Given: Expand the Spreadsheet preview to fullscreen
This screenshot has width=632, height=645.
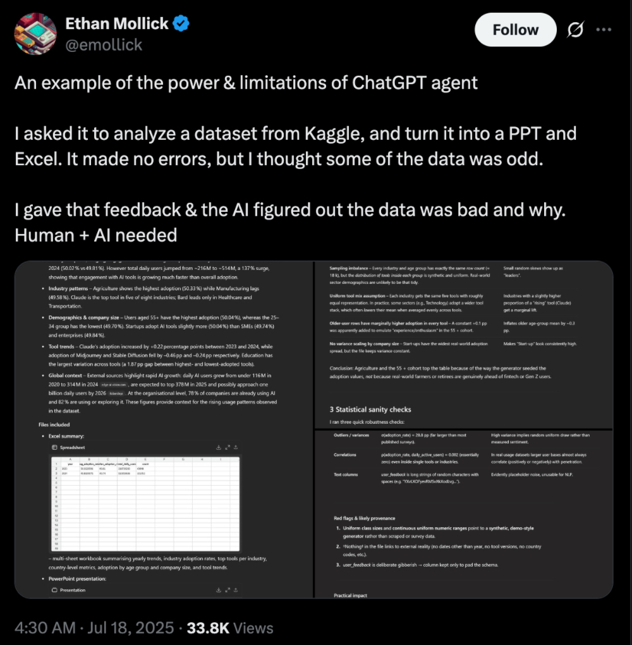Looking at the screenshot, I should click(228, 447).
